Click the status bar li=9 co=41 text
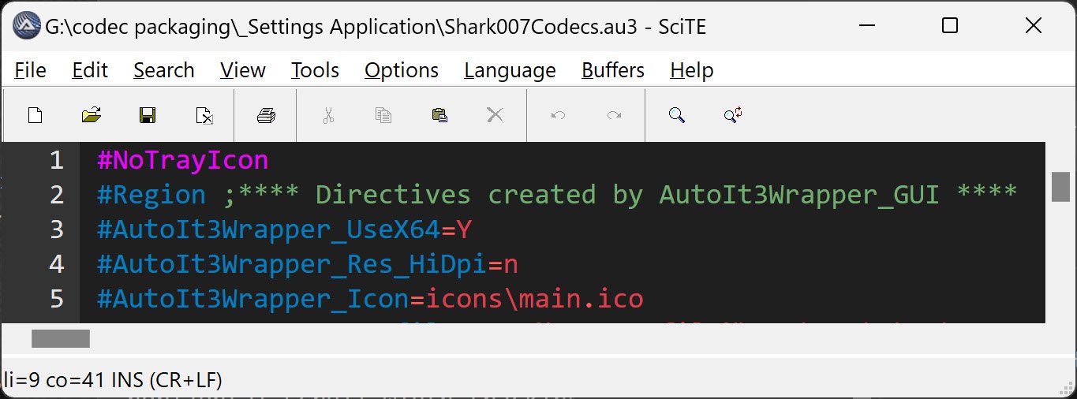Viewport: 1077px width, 399px height. [114, 380]
